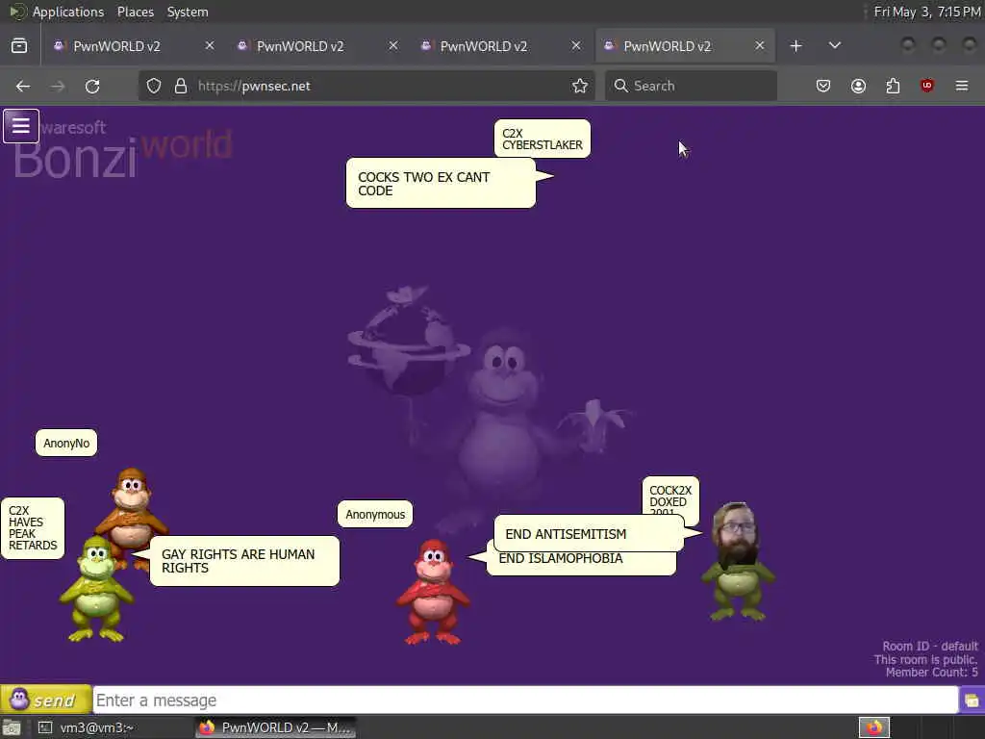This screenshot has width=985, height=739.
Task: Open the Pocket save icon
Action: tap(823, 86)
